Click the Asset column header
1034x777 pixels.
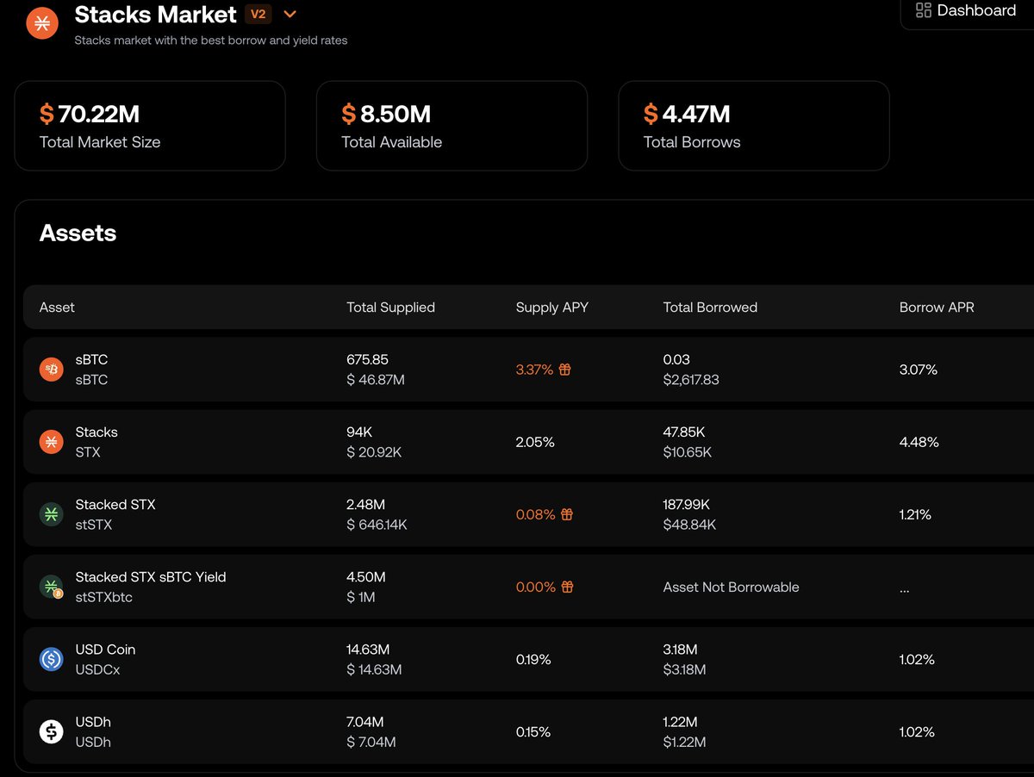pyautogui.click(x=57, y=308)
